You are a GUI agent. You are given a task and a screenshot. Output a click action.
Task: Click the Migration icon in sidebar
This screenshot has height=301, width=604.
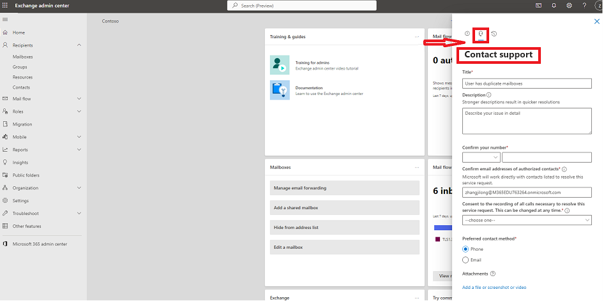point(5,124)
